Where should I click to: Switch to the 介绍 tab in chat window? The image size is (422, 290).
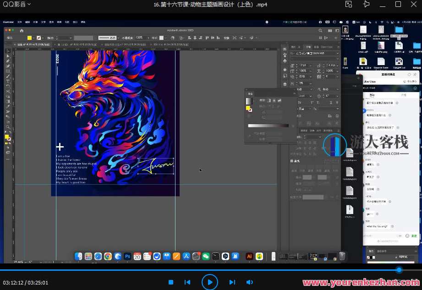(404, 94)
